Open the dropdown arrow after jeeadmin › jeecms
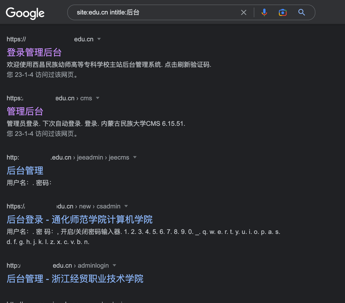The image size is (345, 303). coord(135,157)
